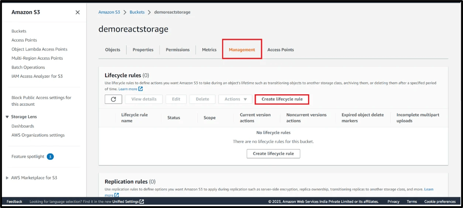Click the View details button
The image size is (463, 208).
[144, 99]
